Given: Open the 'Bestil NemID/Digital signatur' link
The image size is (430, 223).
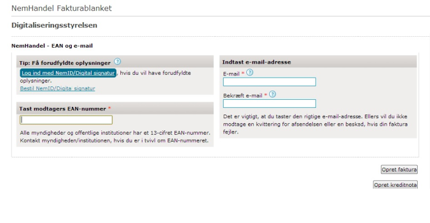Looking at the screenshot, I should click(58, 88).
